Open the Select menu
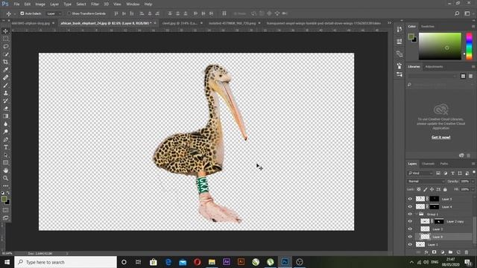 (81, 4)
